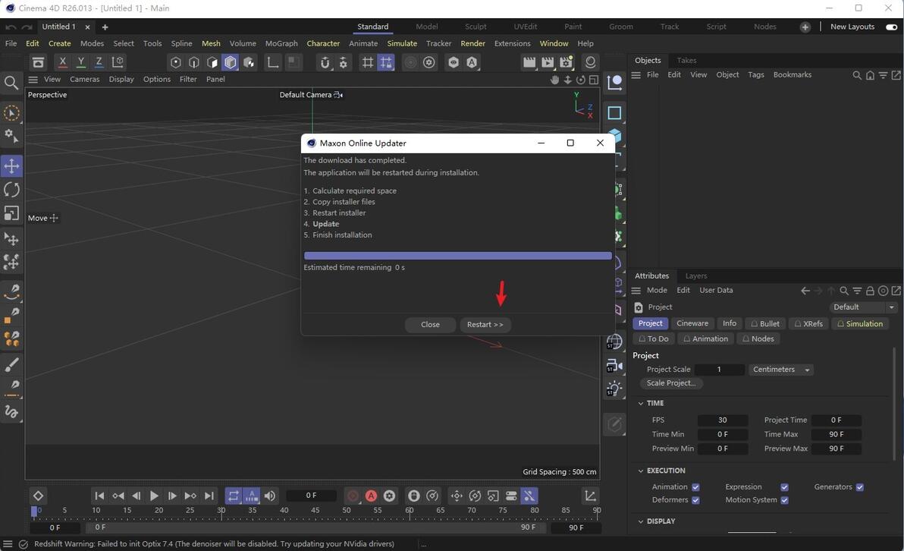Disable the Deformers checkbox
Viewport: 904px width, 551px height.
695,500
